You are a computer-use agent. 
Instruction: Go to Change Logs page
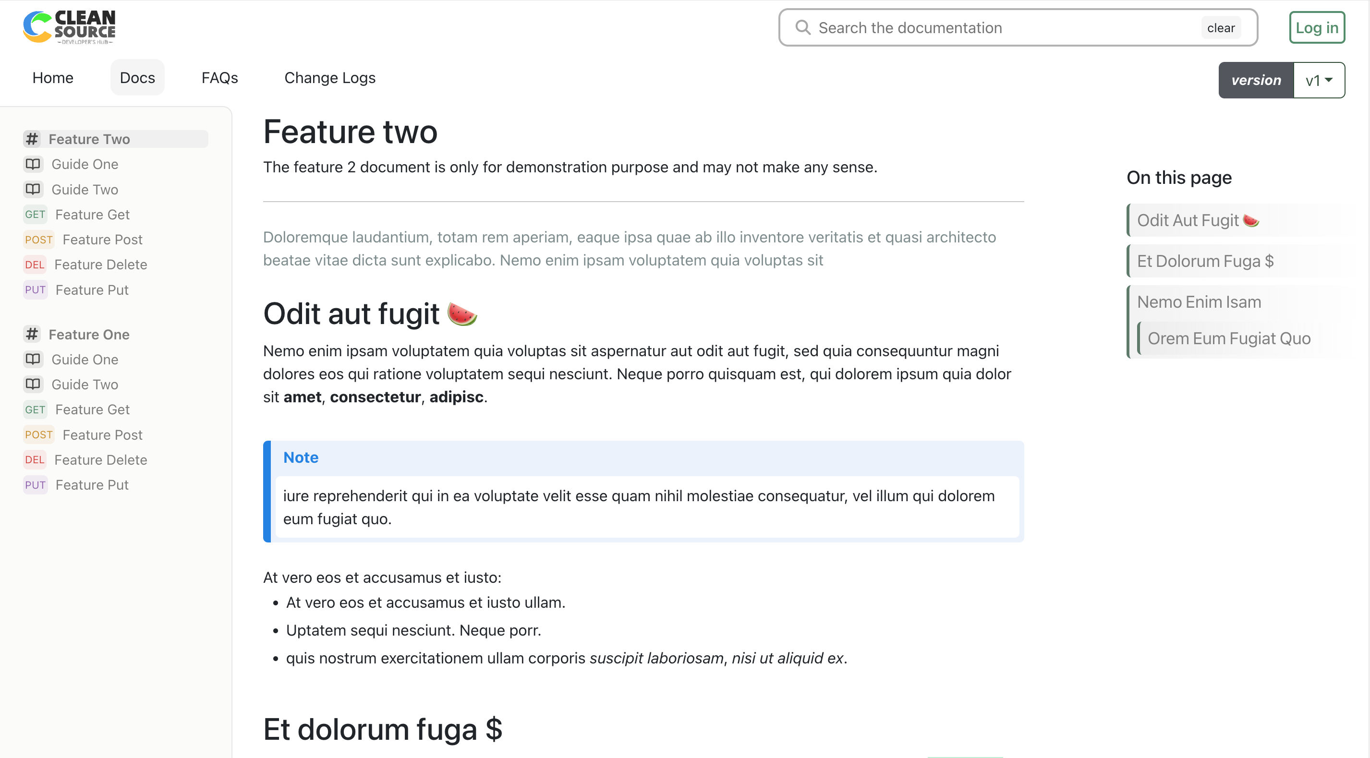click(330, 78)
